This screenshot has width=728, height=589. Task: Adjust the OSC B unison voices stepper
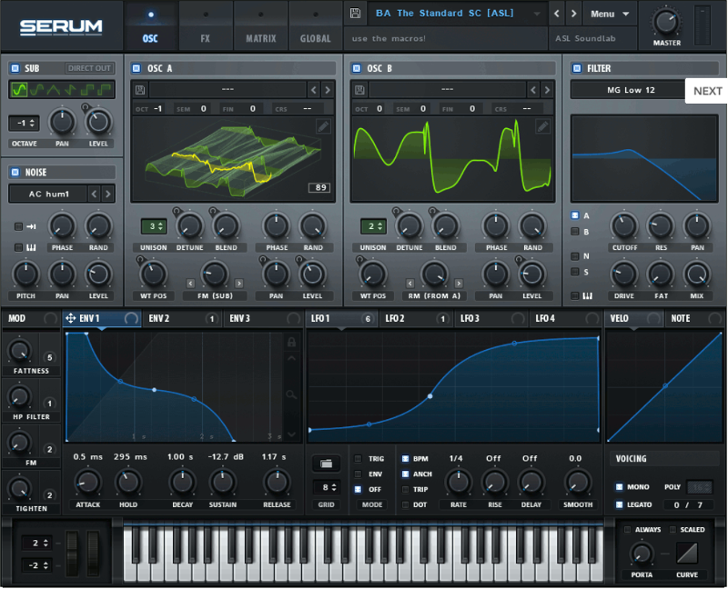[x=373, y=226]
